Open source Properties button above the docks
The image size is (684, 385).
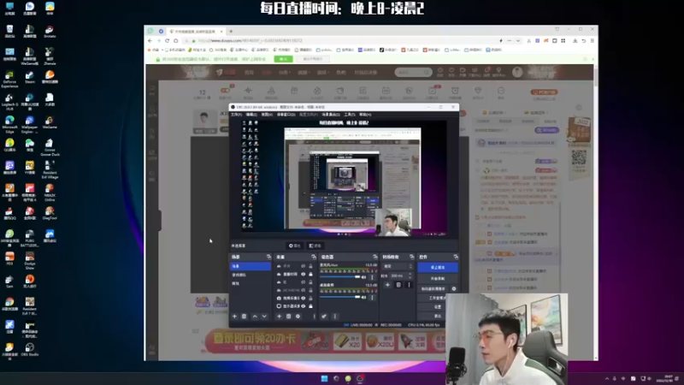pyautogui.click(x=295, y=246)
